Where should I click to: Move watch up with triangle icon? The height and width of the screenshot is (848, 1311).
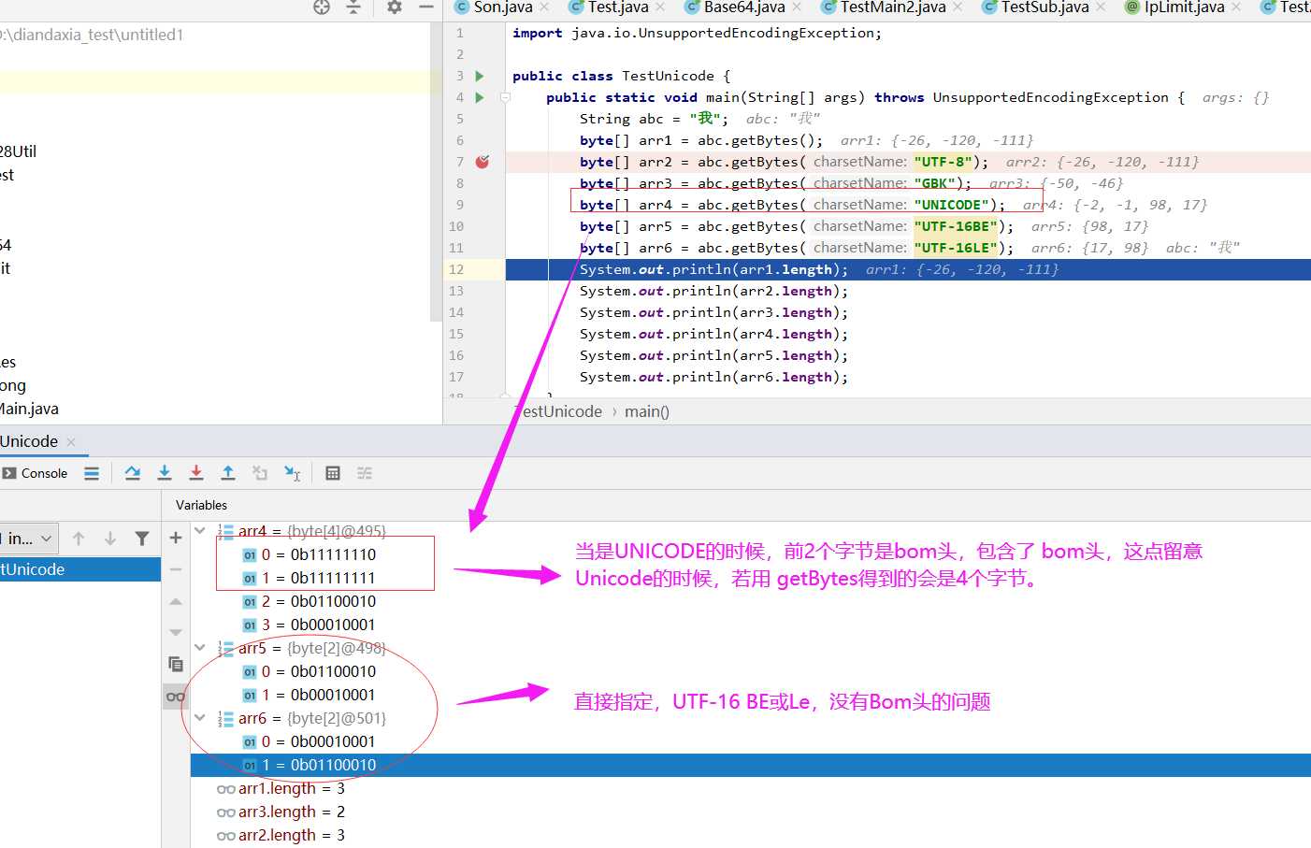(176, 601)
